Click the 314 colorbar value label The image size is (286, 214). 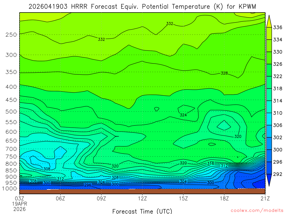[x=278, y=101]
